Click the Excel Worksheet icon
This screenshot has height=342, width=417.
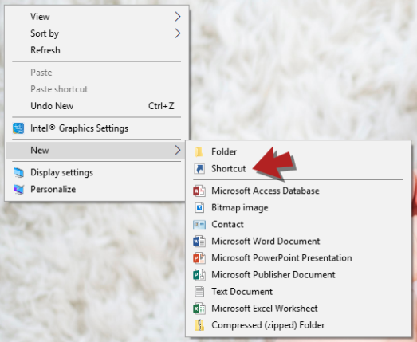199,309
